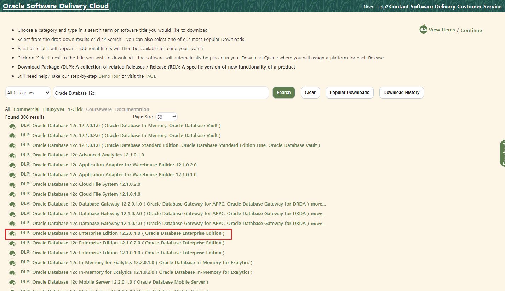Click cloud icon for Database Gateway 12.1.0.1.0
505x291 pixels.
[x=12, y=224]
